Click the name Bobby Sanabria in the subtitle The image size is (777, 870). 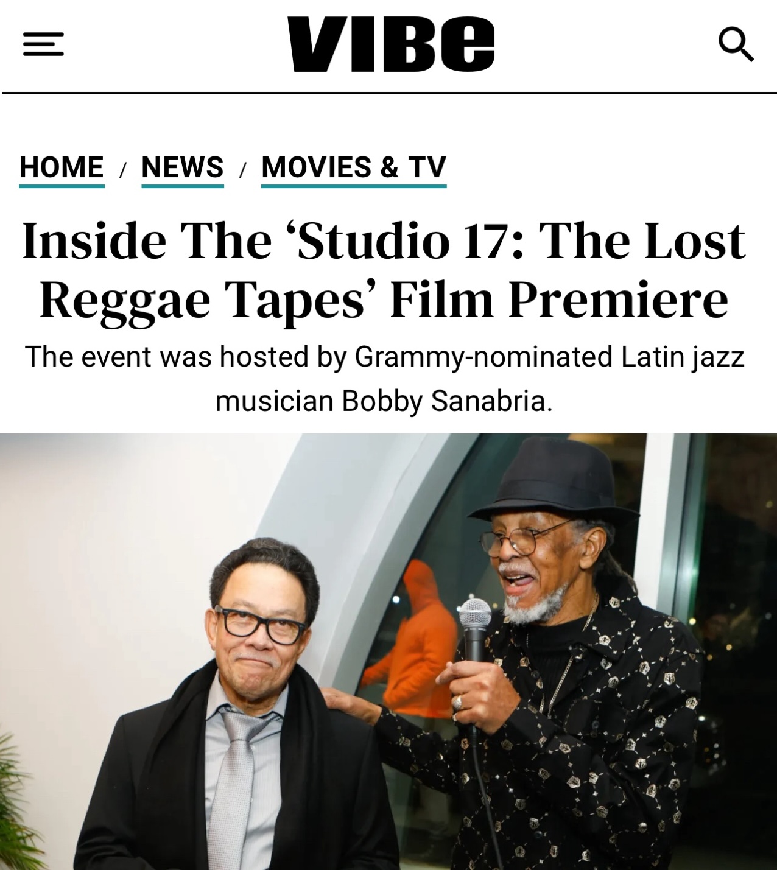[447, 401]
